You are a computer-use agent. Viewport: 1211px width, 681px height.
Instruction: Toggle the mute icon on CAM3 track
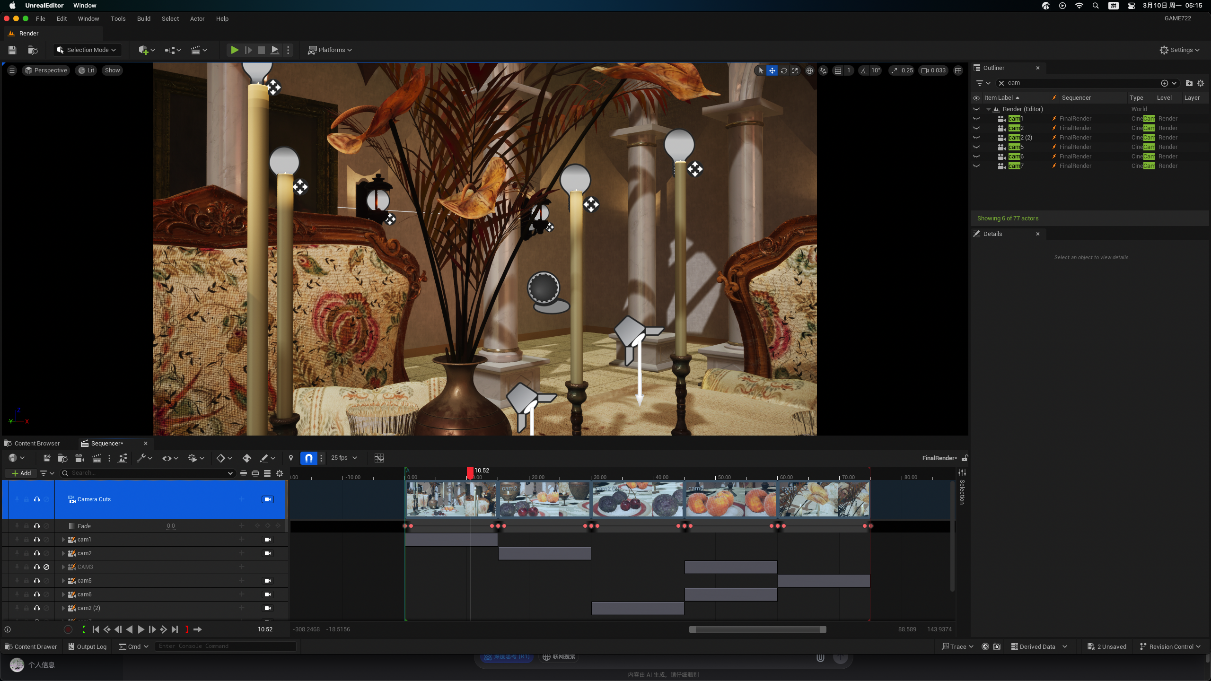pyautogui.click(x=46, y=567)
